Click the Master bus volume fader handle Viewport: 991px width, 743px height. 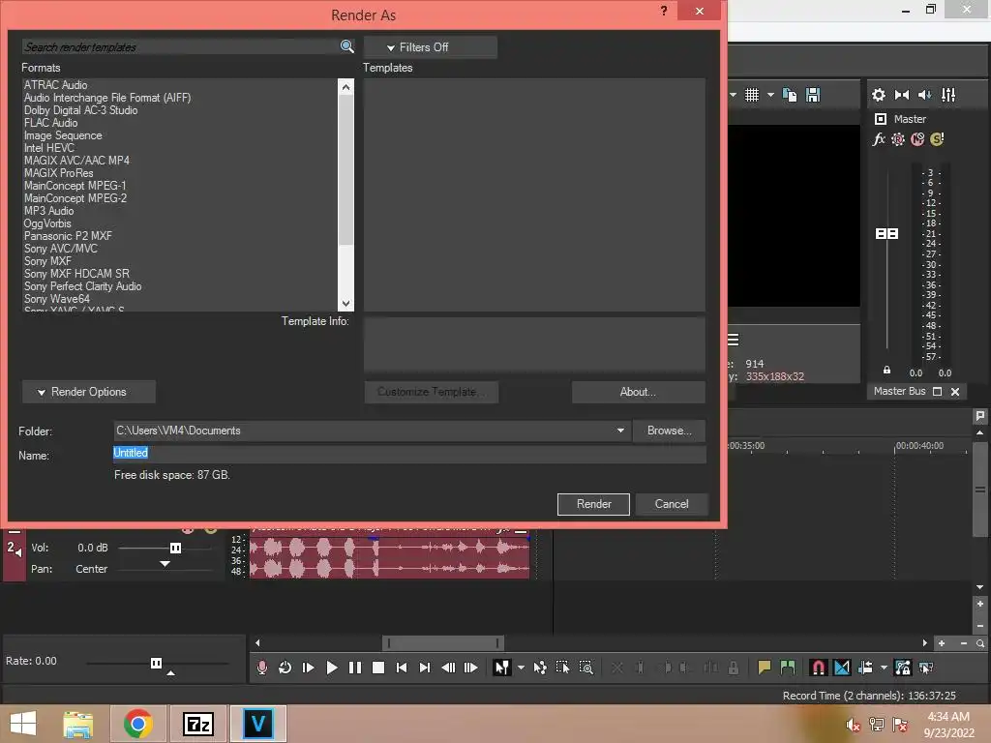(x=886, y=234)
